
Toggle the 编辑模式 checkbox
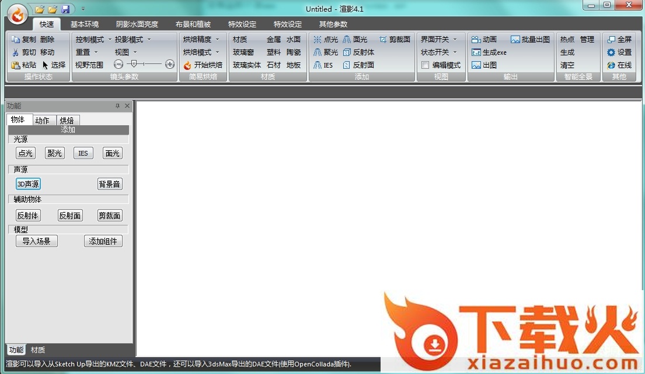point(426,65)
